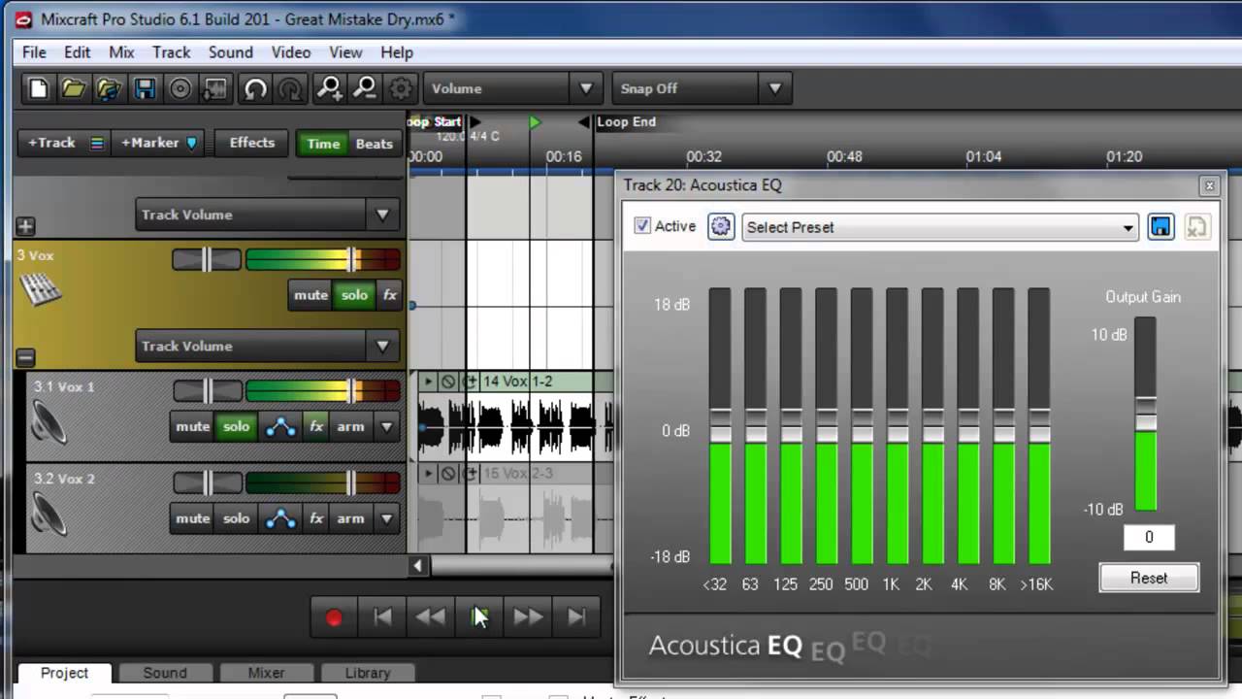This screenshot has height=699, width=1242.
Task: Open the Select Preset dropdown in Acoustica EQ
Action: 939,227
